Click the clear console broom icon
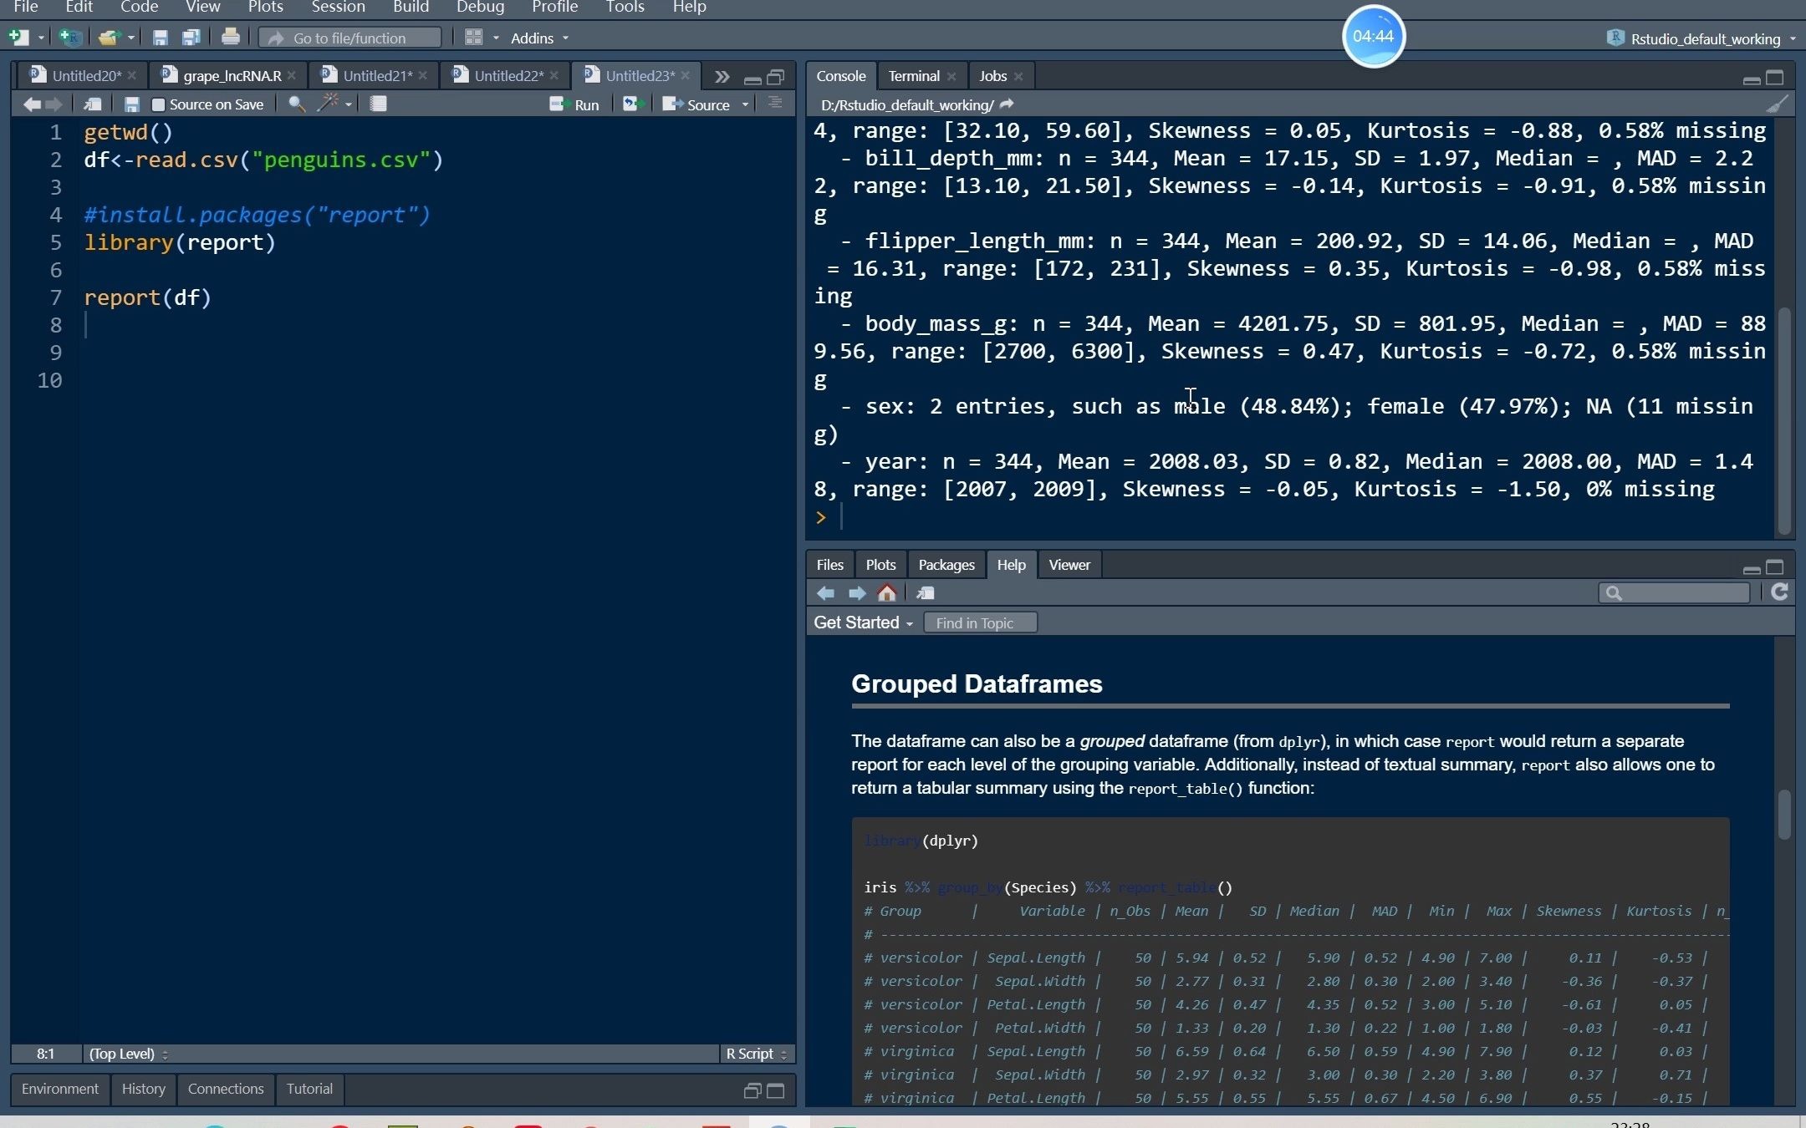This screenshot has width=1806, height=1128. pyautogui.click(x=1777, y=104)
